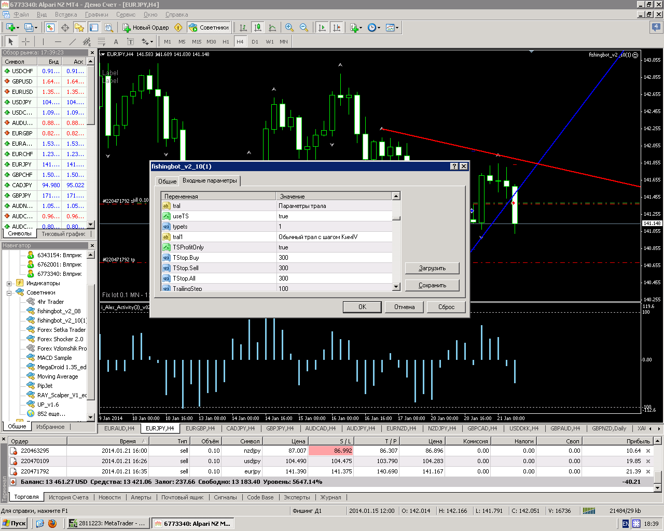This screenshot has height=531, width=664.
Task: Open the Сервис menu
Action: click(x=126, y=15)
